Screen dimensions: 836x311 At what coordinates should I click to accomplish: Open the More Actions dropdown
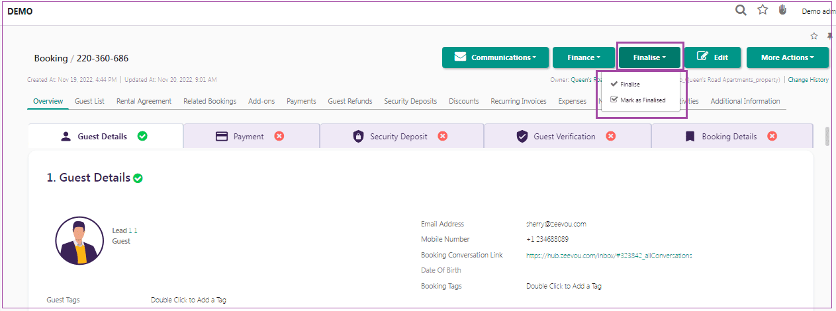[788, 57]
